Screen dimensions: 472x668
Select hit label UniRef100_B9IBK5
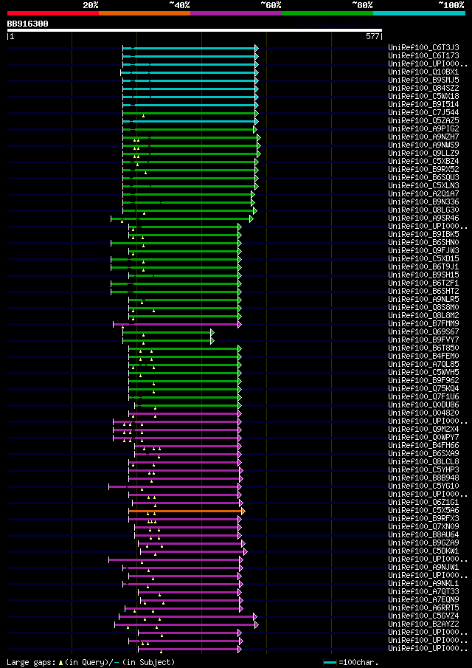click(423, 234)
